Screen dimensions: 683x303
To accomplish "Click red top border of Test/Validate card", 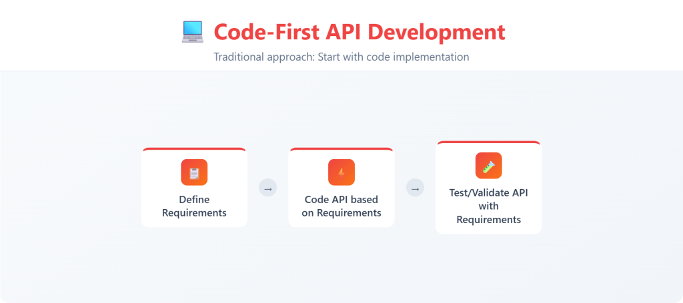I will pos(488,143).
